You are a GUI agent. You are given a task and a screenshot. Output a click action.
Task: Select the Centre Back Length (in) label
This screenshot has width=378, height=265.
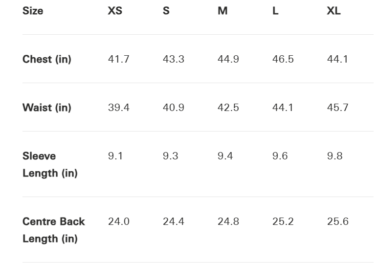(x=54, y=230)
